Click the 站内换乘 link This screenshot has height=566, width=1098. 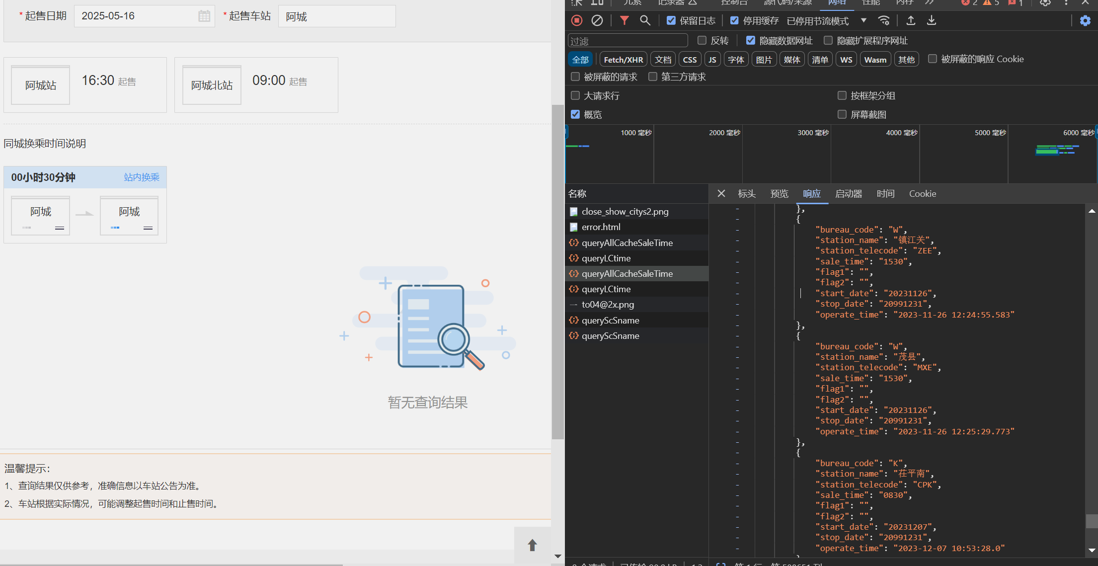click(x=142, y=177)
